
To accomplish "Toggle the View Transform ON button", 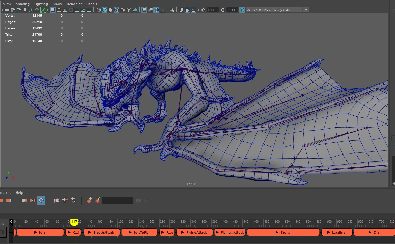I will coord(242,10).
